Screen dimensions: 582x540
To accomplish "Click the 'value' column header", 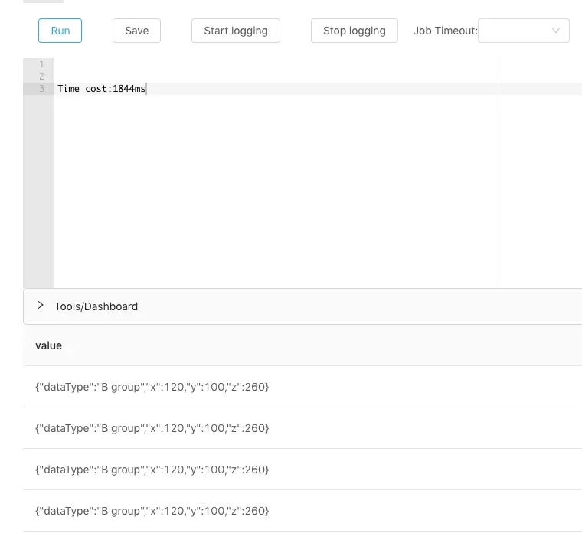I will [48, 345].
